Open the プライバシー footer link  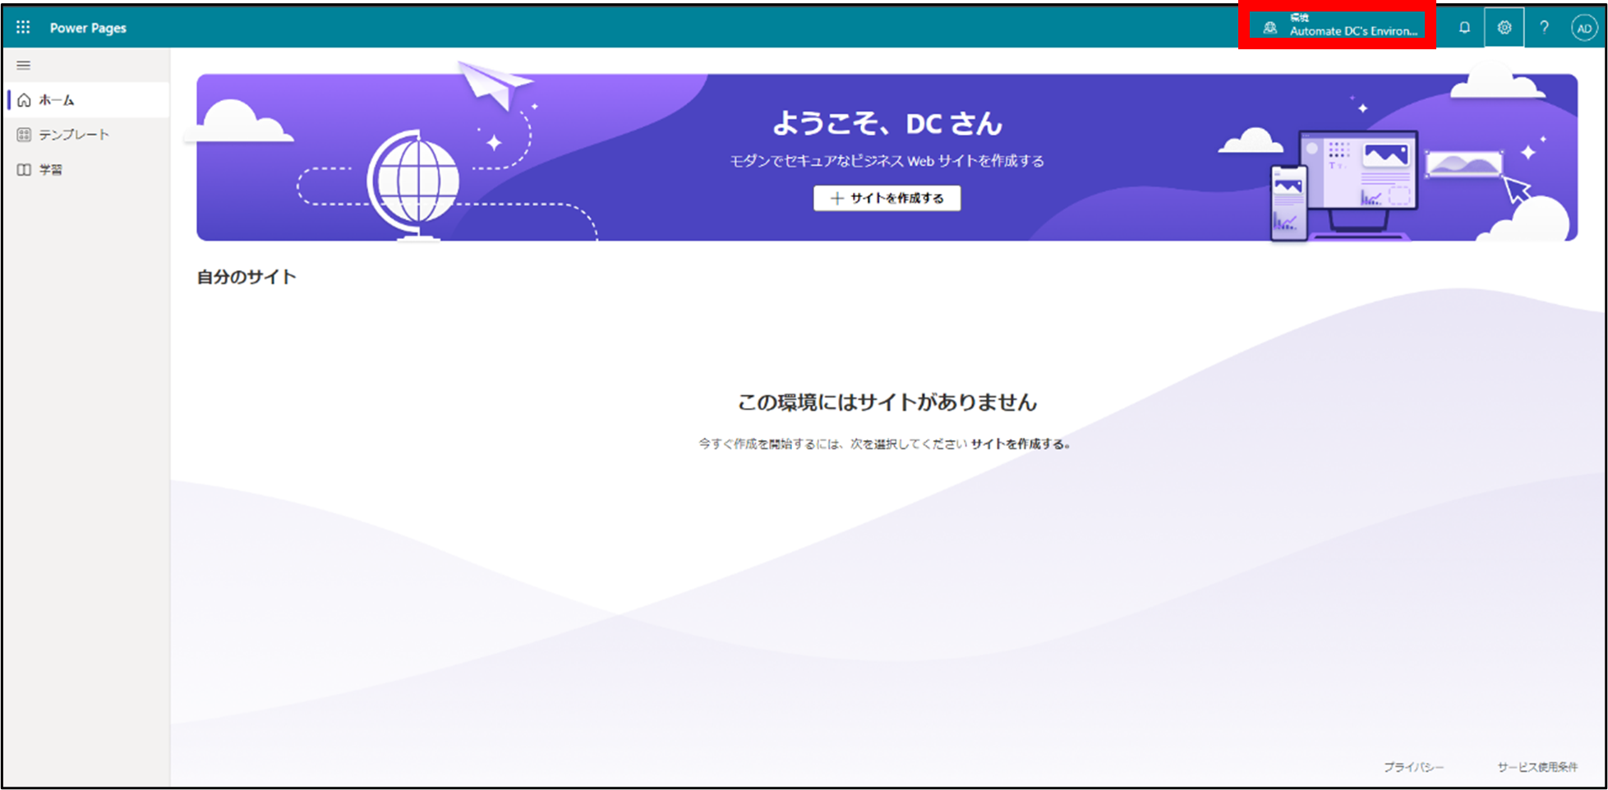coord(1412,767)
